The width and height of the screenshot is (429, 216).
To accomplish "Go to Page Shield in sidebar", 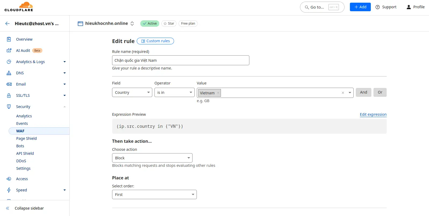I will tap(26, 138).
